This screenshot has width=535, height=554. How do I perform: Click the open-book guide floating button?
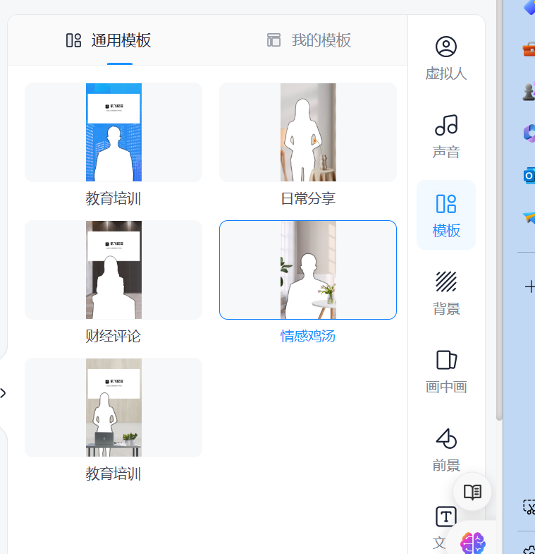[472, 491]
